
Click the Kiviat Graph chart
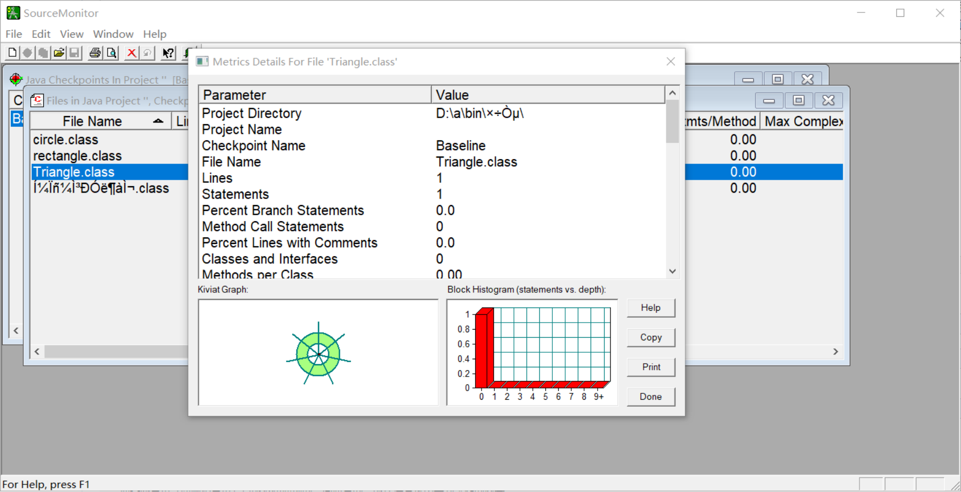coord(318,352)
